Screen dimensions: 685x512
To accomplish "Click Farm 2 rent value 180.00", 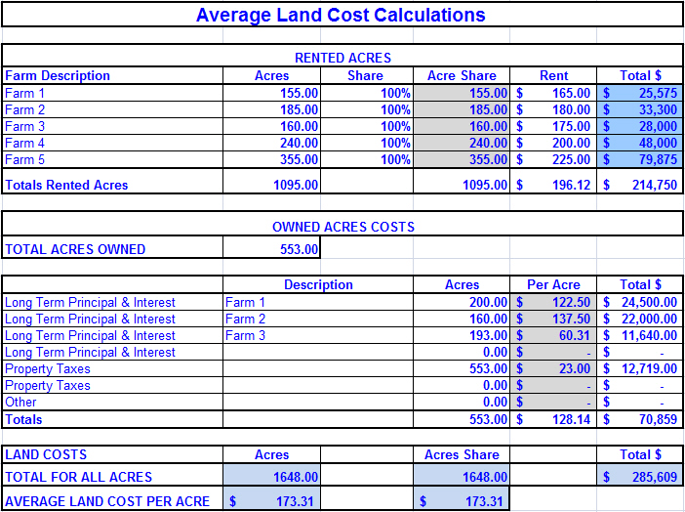I will tap(553, 109).
